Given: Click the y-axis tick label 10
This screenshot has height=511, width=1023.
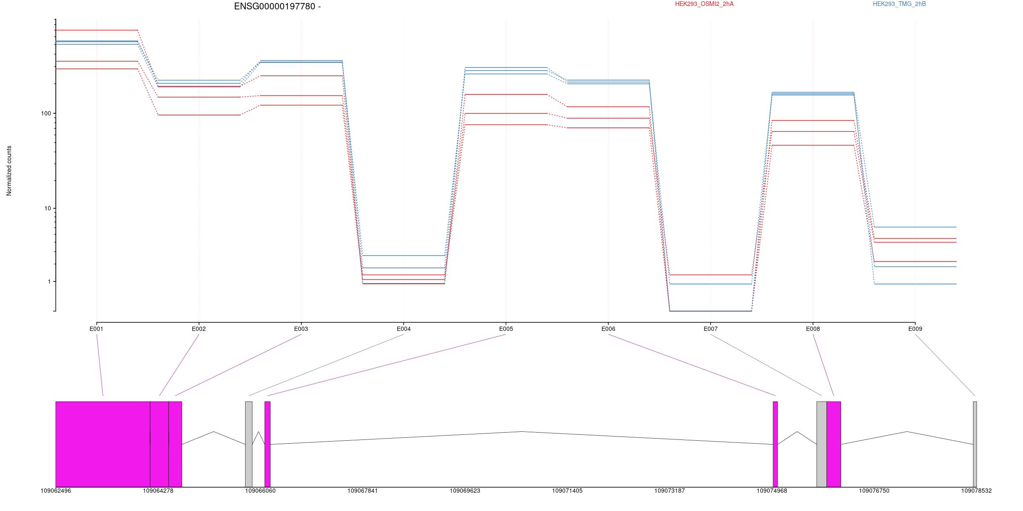Looking at the screenshot, I should 47,208.
